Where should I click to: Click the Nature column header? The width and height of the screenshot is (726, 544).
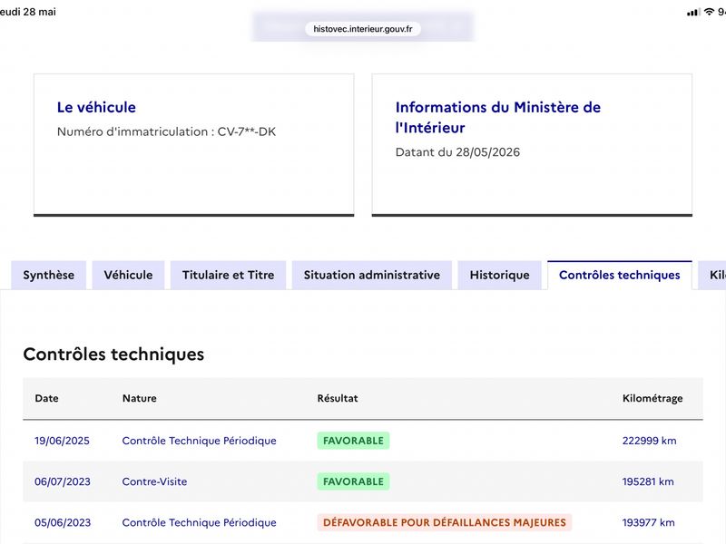(x=140, y=398)
